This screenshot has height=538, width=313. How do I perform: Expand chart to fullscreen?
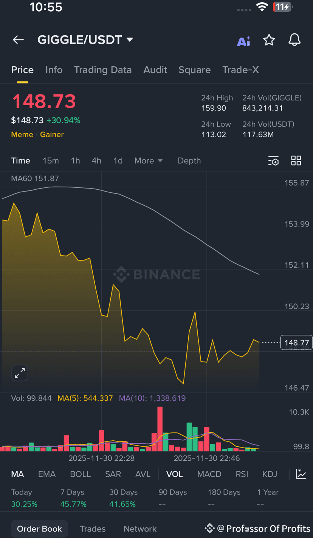point(20,373)
